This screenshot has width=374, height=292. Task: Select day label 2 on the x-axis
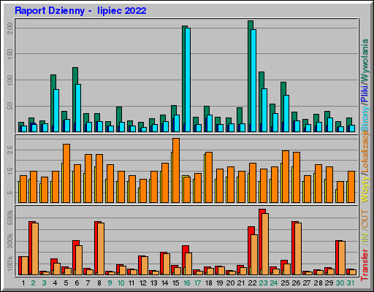tap(33, 283)
